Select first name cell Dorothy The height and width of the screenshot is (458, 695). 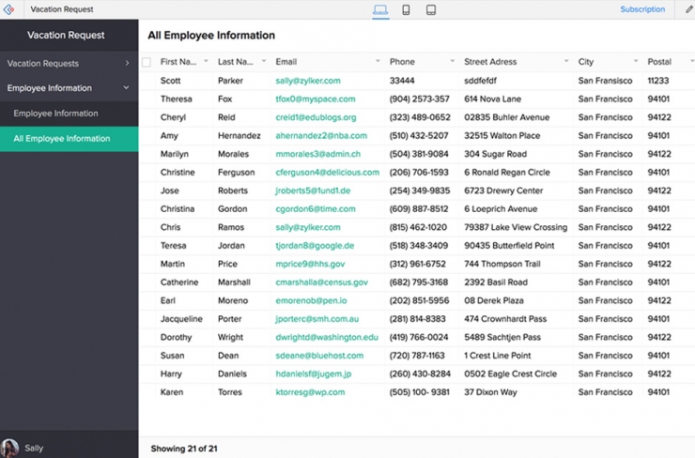pyautogui.click(x=176, y=337)
